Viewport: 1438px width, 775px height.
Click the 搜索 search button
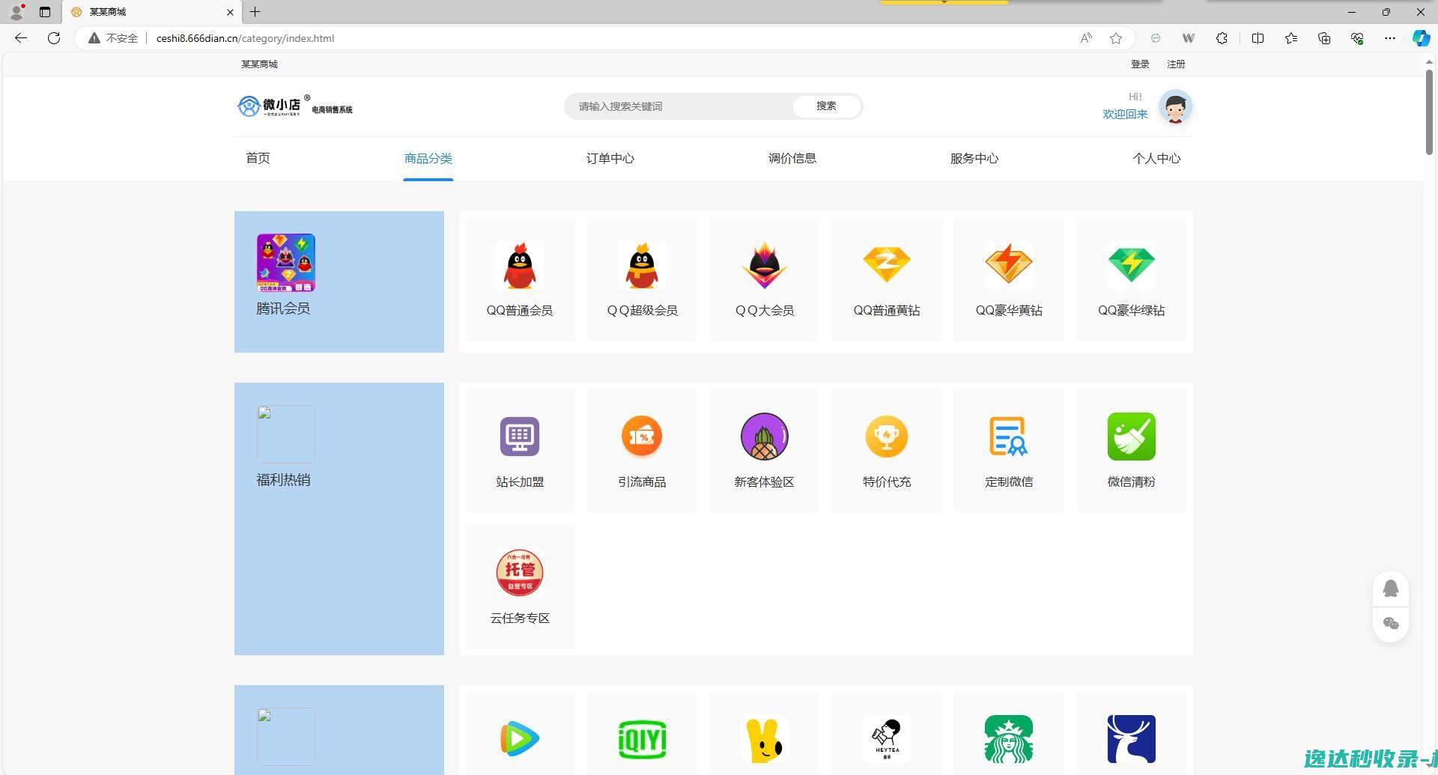click(826, 106)
